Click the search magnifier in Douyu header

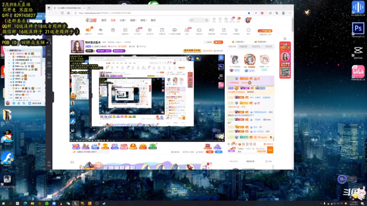(x=206, y=21)
